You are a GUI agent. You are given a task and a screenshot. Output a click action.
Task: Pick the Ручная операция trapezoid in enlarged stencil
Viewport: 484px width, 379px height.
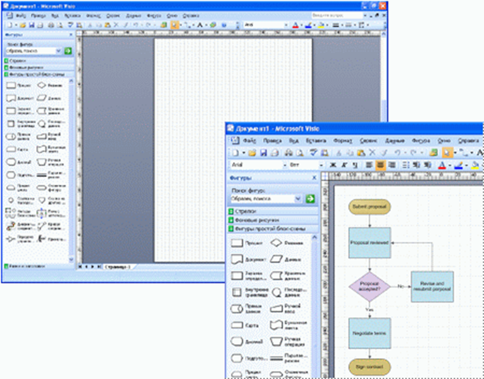[x=276, y=341]
